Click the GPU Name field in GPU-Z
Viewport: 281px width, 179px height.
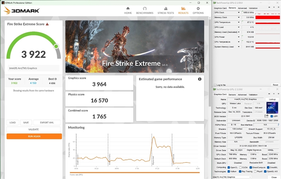pyautogui.click(x=245, y=99)
